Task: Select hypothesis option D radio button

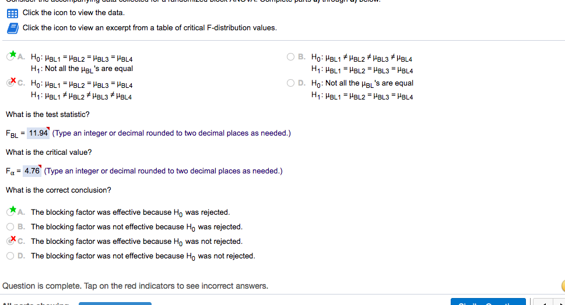Action: (291, 83)
